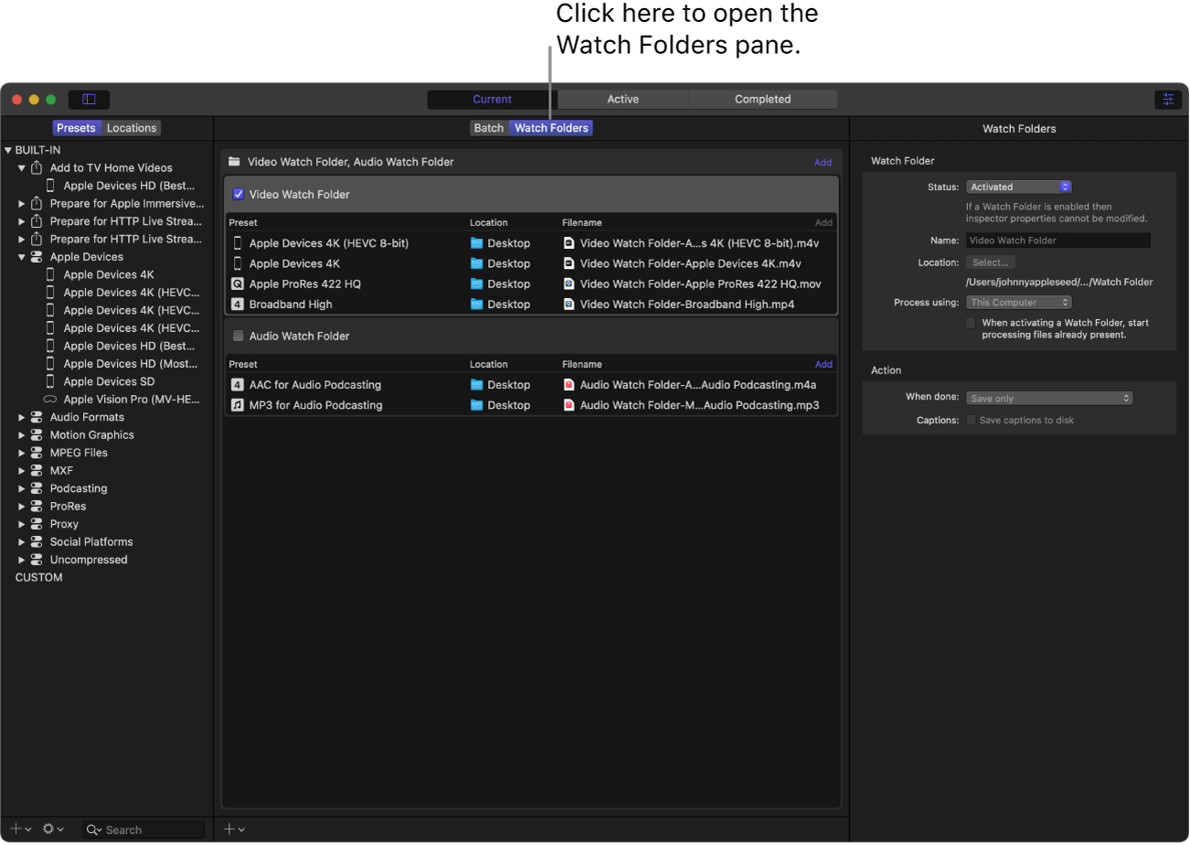Image resolution: width=1190 pixels, height=845 pixels.
Task: Click the group icon next to Social Platforms
Action: (37, 542)
